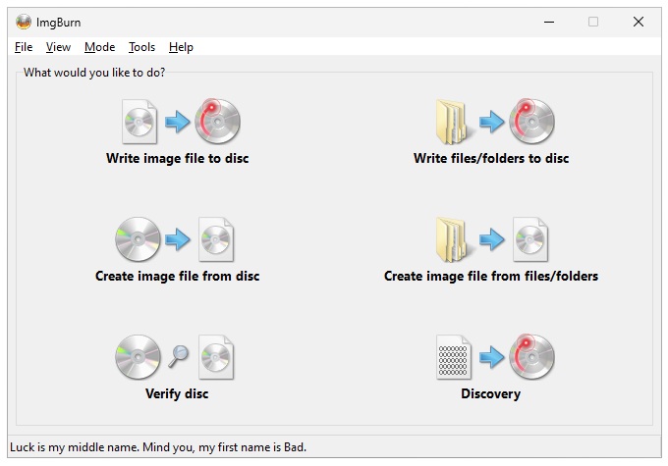The image size is (668, 466).
Task: Click the 'Write image file to disc' text label
Action: (x=178, y=158)
